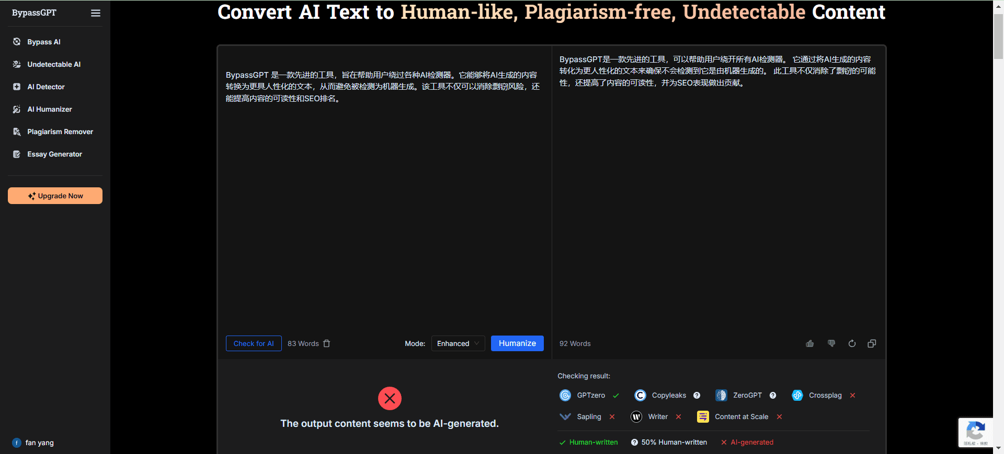Click the GPTzero detector icon
The image size is (1004, 454).
pyautogui.click(x=565, y=396)
